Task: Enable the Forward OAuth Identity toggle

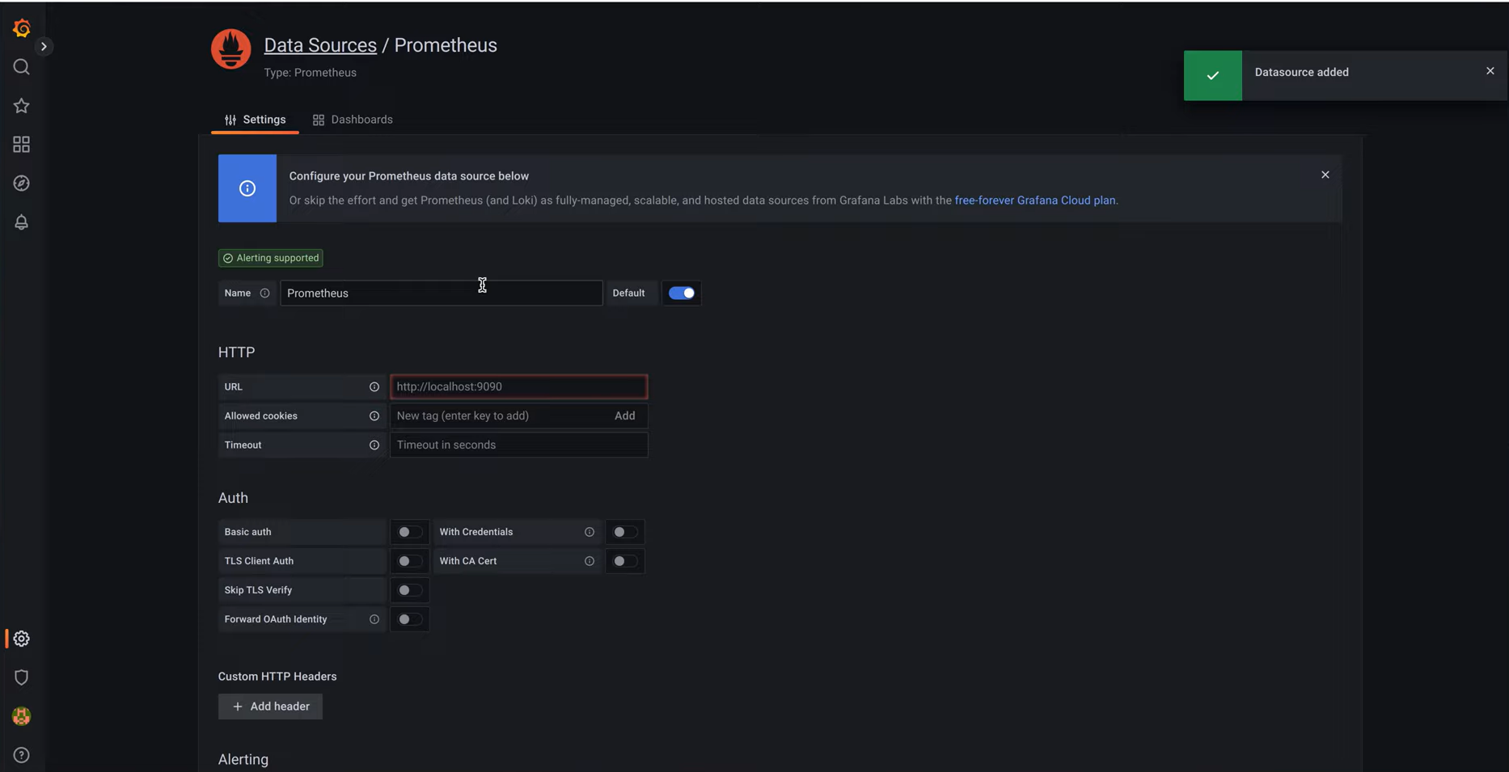Action: click(409, 619)
